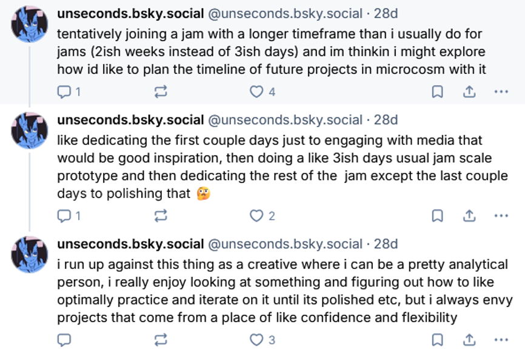Share the post with 3 likes
Viewport: 525px width, 356px height.
click(x=469, y=340)
